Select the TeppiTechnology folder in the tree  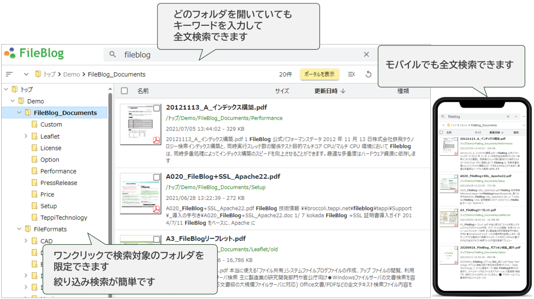click(64, 218)
